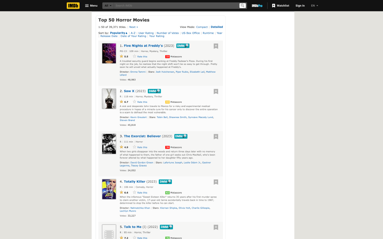Image resolution: width=383 pixels, height=239 pixels.
Task: Click DMM badge next to Saw X
Action: (154, 91)
